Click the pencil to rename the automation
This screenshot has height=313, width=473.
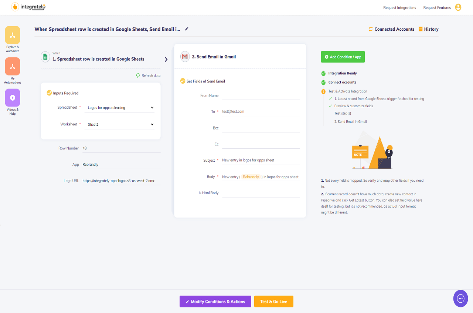point(187,29)
